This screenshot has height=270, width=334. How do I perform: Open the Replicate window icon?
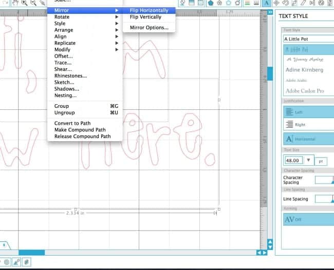click(x=321, y=3)
